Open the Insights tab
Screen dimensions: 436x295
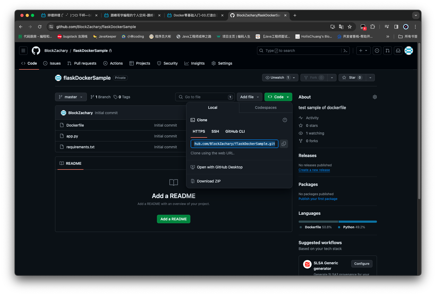tap(195, 63)
